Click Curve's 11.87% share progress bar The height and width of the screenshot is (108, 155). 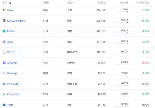[121, 12]
